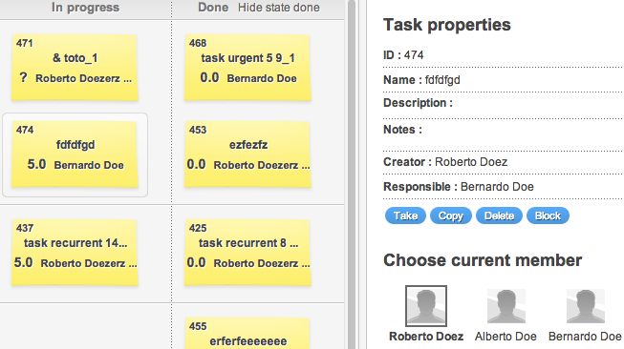Toggle Hide state done link
The width and height of the screenshot is (624, 349).
[279, 8]
